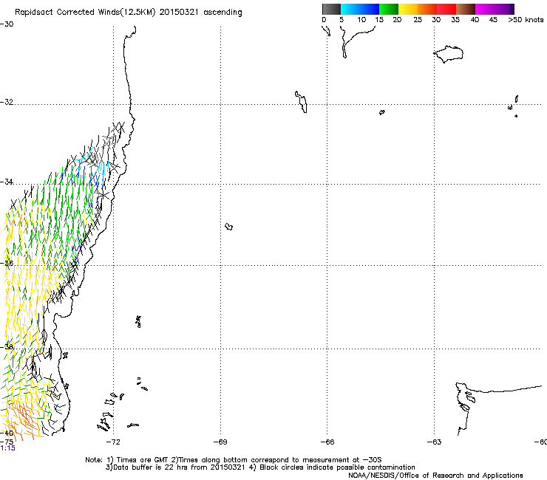The height and width of the screenshot is (480, 547).
Task: Click the green 15-20 knots color segment
Action: pos(389,9)
